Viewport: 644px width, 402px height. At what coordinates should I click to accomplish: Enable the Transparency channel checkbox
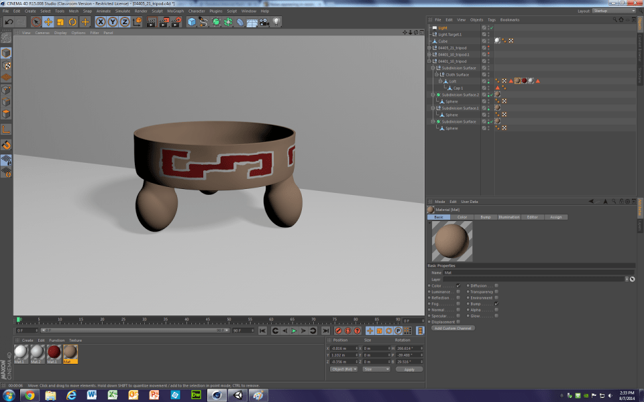pos(496,291)
